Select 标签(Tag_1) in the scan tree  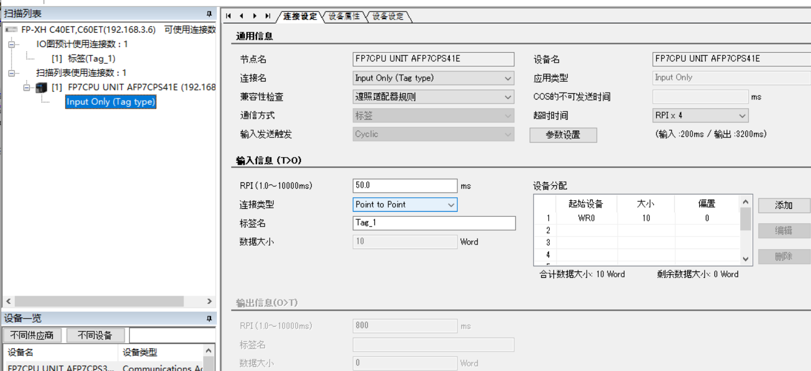point(91,59)
